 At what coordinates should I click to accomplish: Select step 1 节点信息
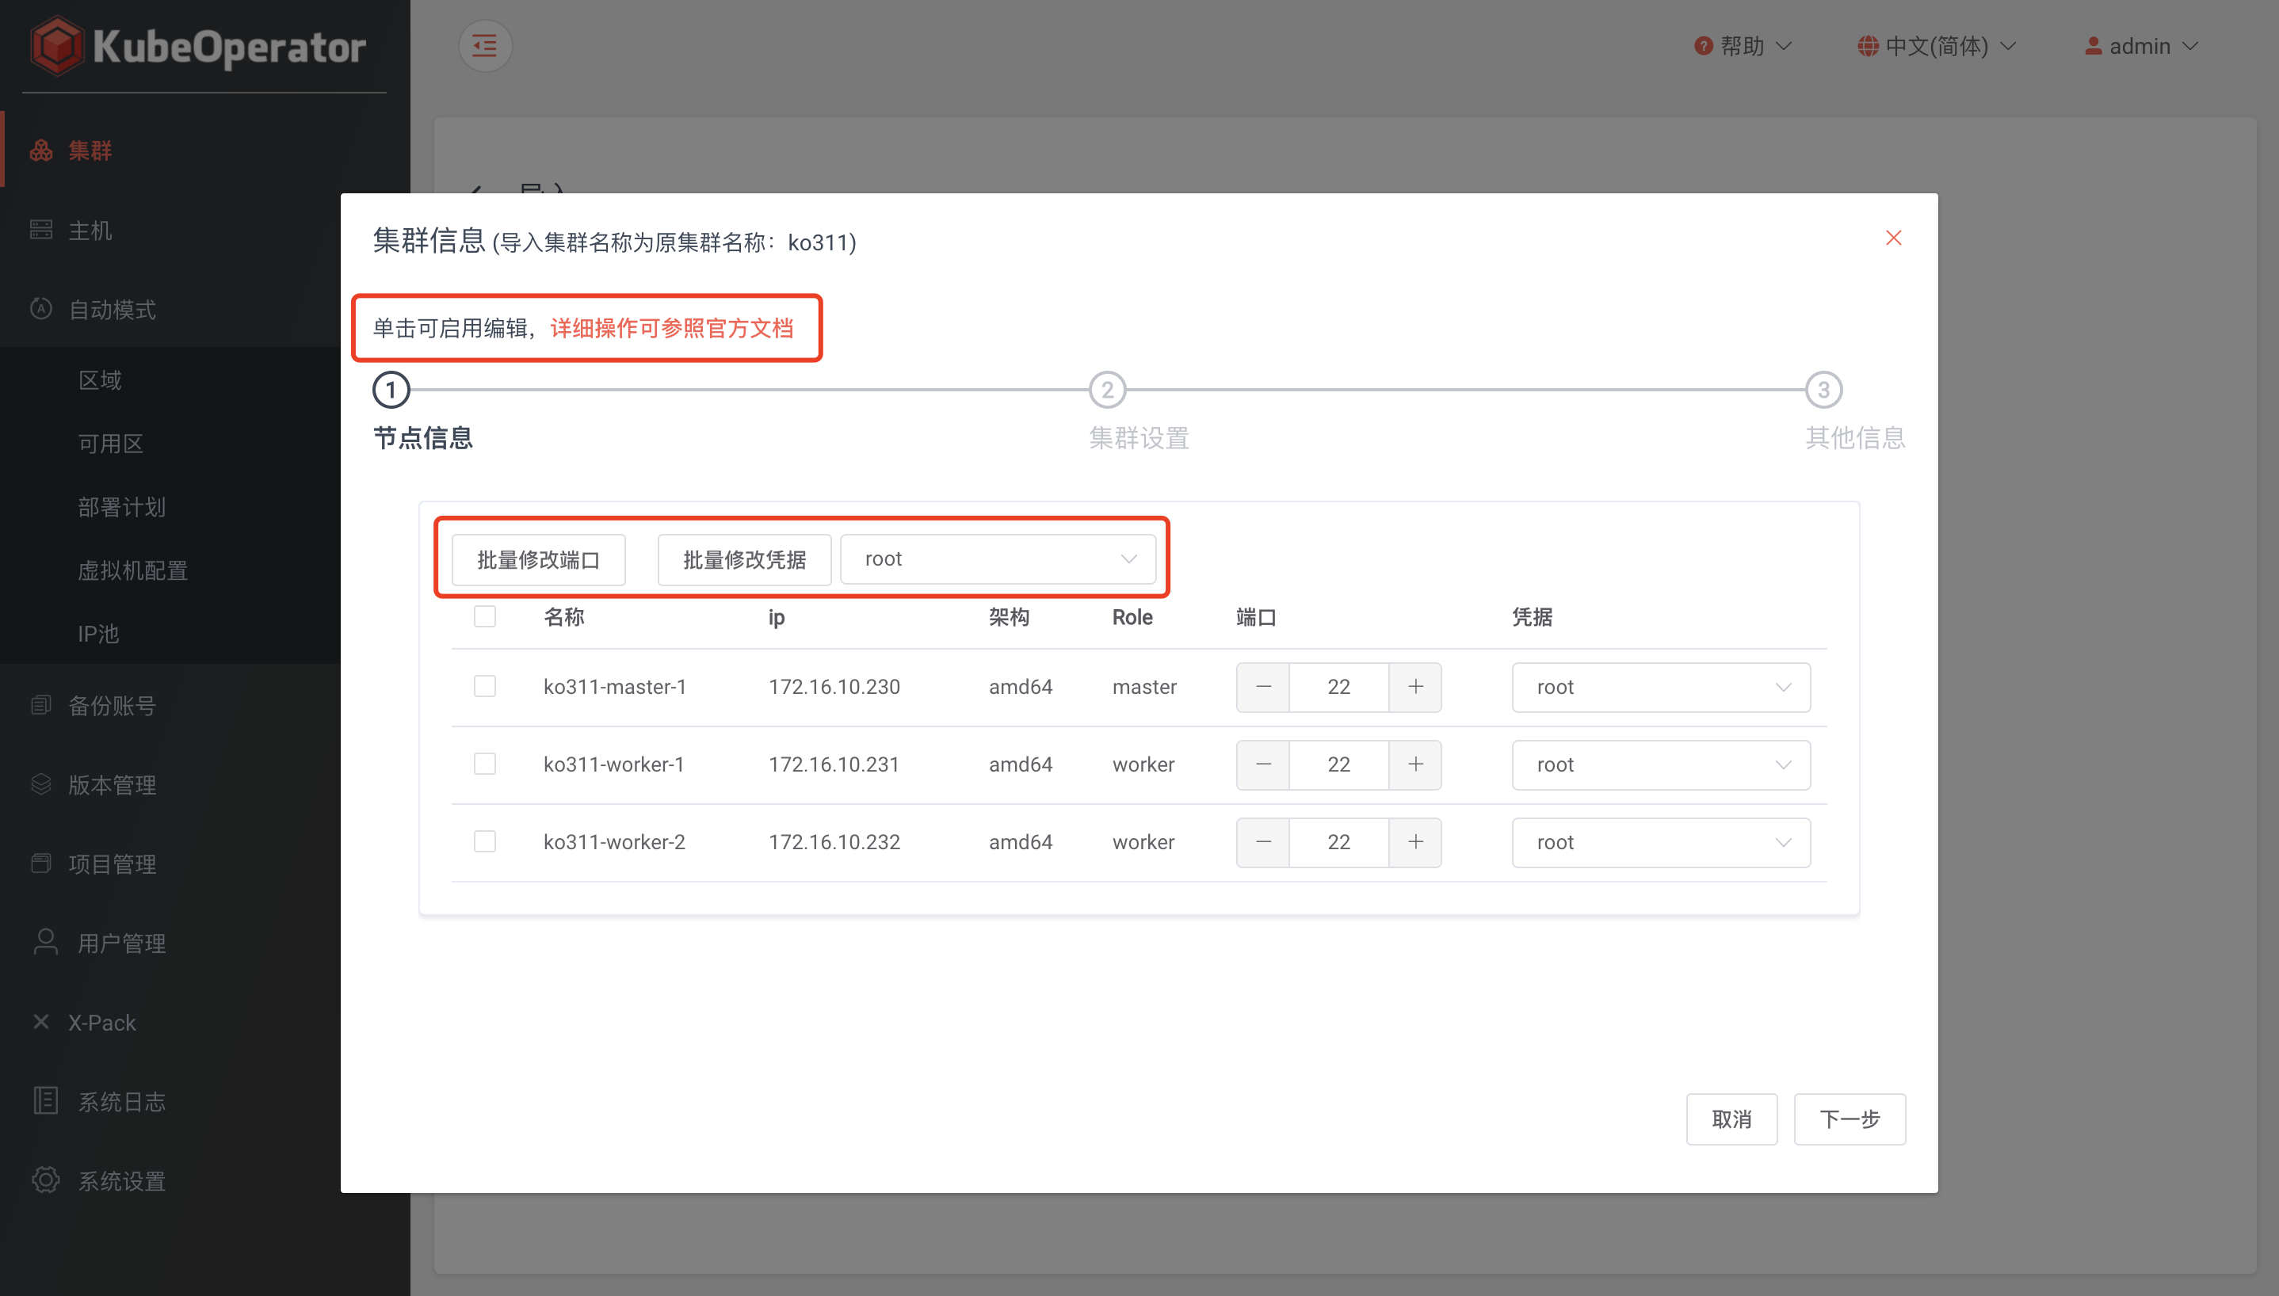point(391,390)
